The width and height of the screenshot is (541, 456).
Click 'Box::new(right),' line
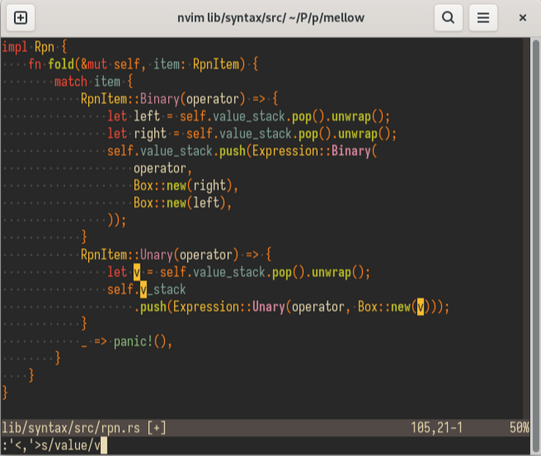tap(186, 186)
